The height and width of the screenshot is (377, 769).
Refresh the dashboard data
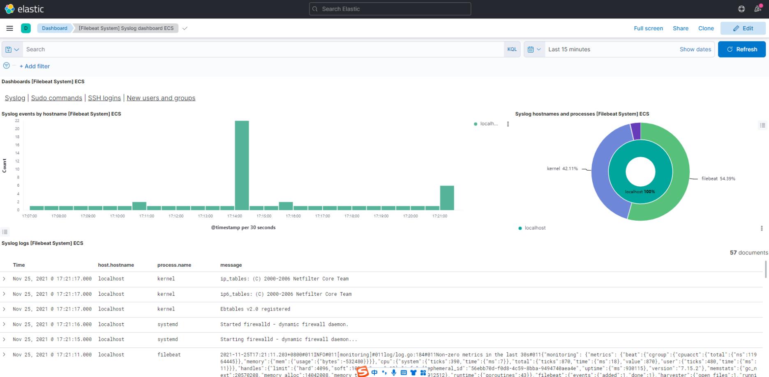pos(742,49)
